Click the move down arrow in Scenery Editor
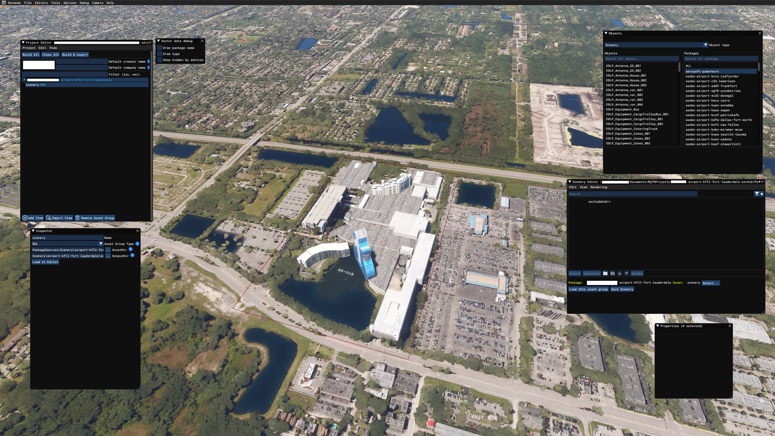The width and height of the screenshot is (775, 436). (x=626, y=274)
